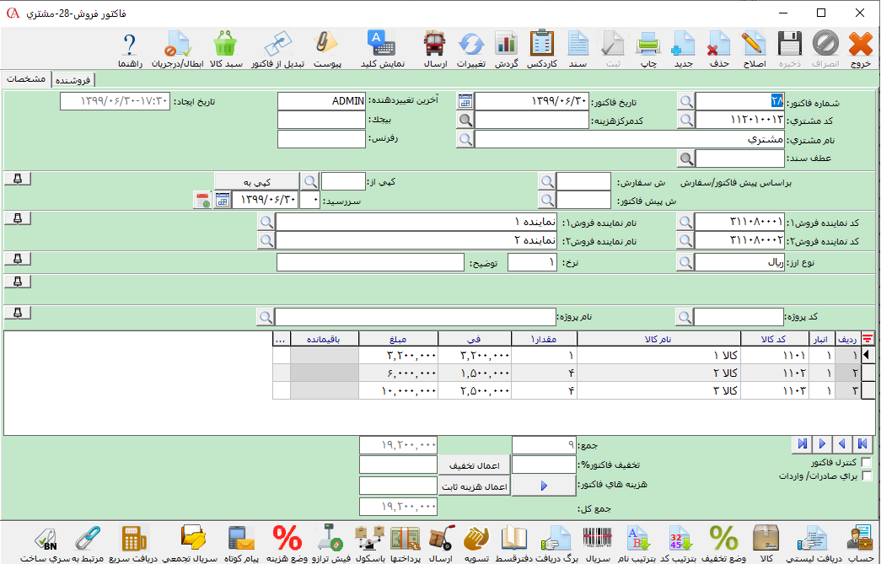Click the توضیح text input field
The height and width of the screenshot is (564, 881).
click(x=371, y=263)
